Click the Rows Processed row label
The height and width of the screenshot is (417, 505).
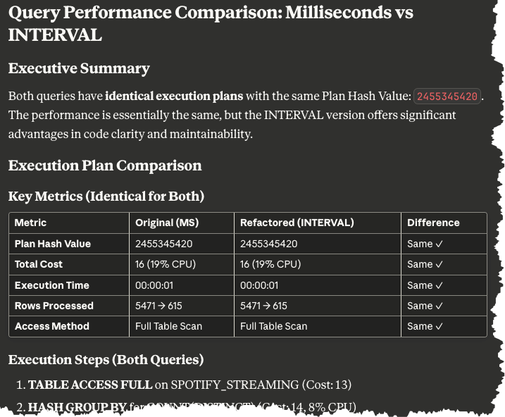pyautogui.click(x=54, y=306)
